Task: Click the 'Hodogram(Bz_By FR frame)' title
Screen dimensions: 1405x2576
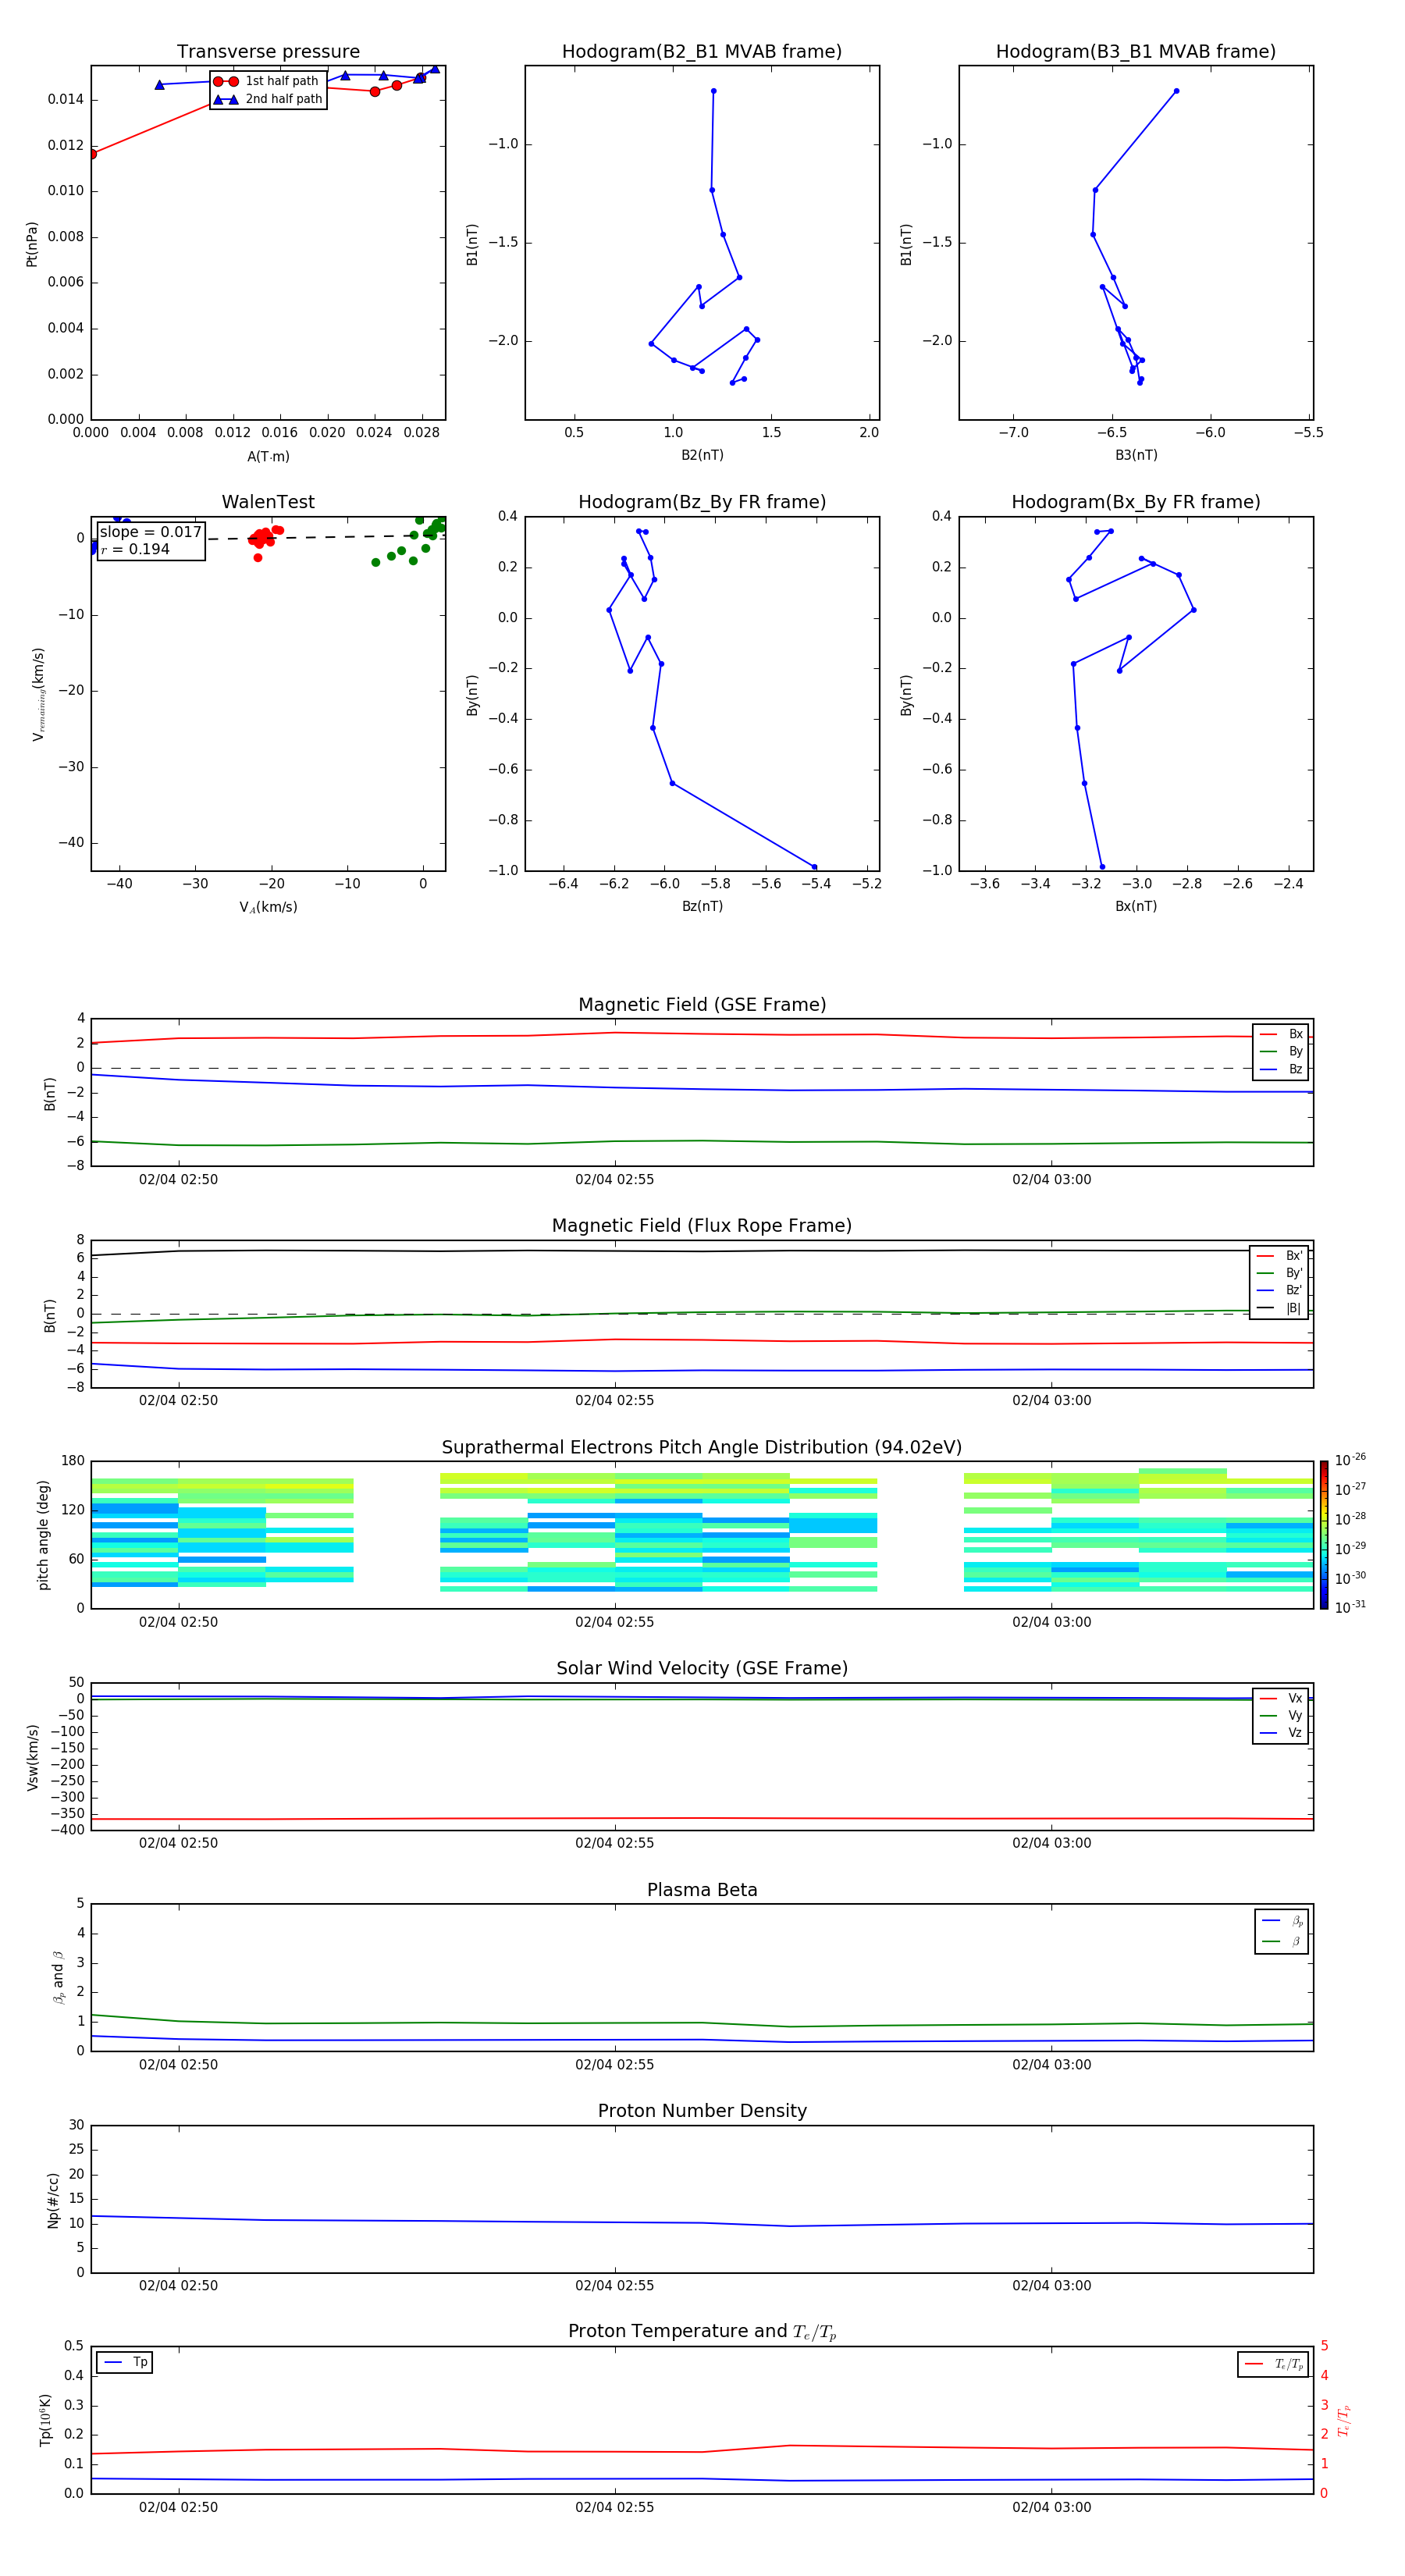Action: pos(702,502)
